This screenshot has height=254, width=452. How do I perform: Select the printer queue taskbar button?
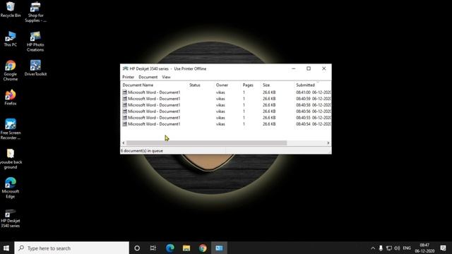tap(219, 248)
